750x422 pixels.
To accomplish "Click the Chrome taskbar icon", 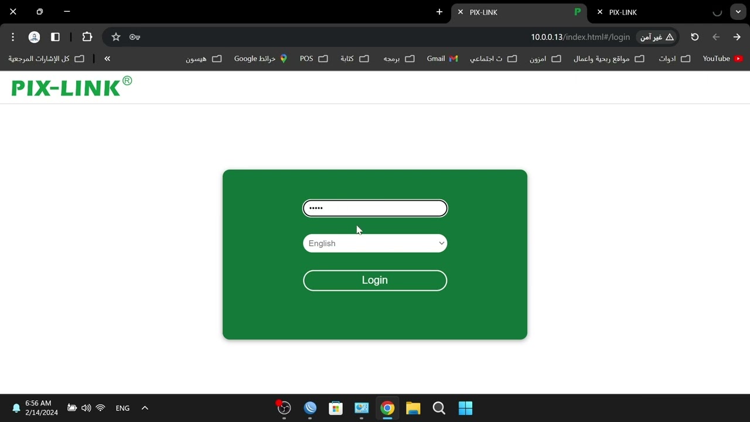I will pos(387,408).
